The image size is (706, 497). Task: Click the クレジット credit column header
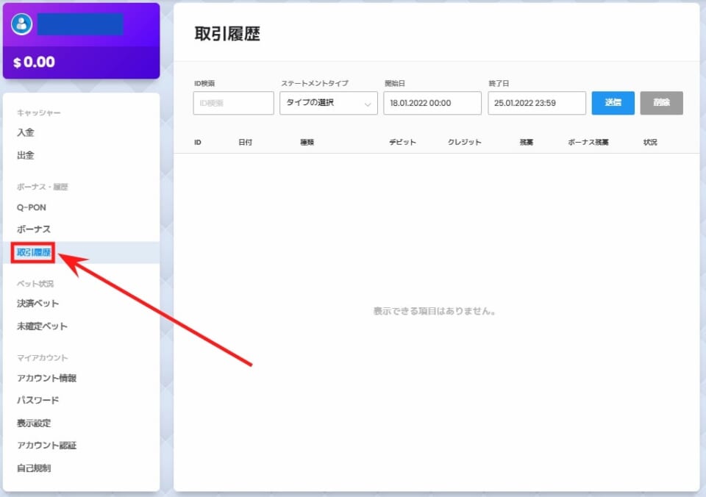[x=464, y=142]
